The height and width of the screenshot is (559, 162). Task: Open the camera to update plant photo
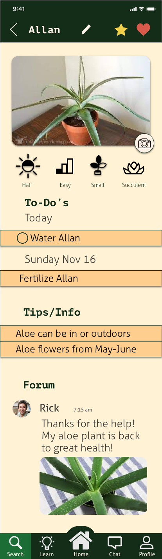pos(144,143)
